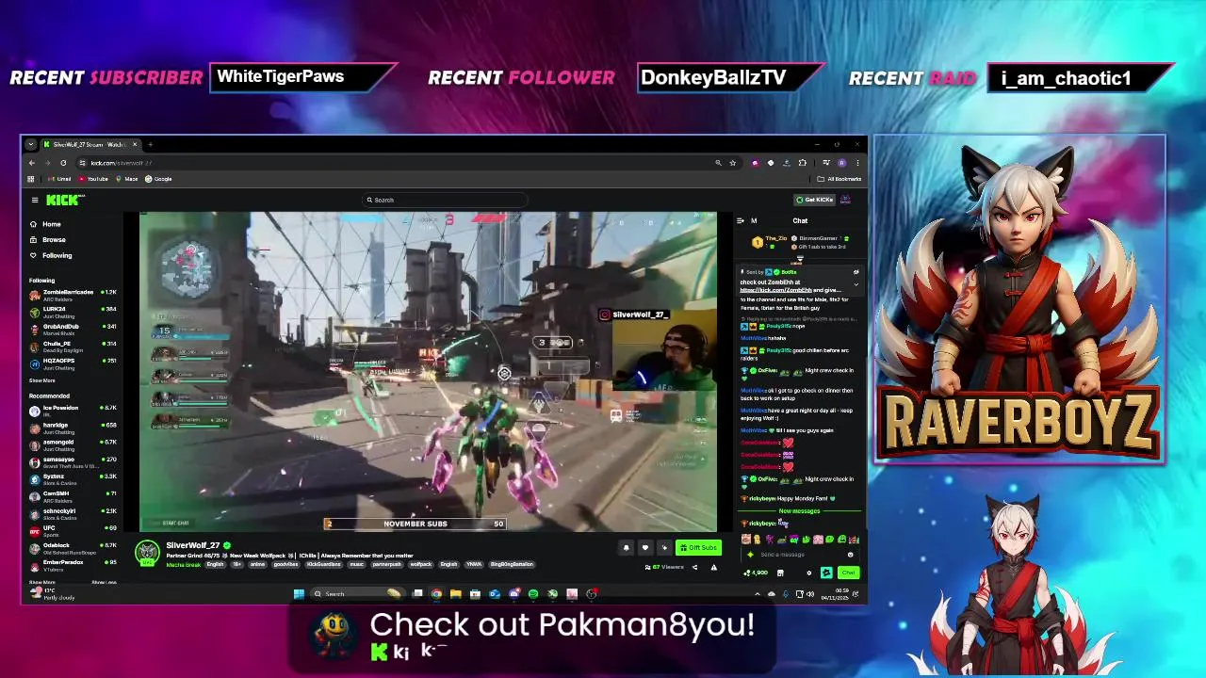Expand the pinned message chevron
The image size is (1206, 678).
pyautogui.click(x=856, y=283)
